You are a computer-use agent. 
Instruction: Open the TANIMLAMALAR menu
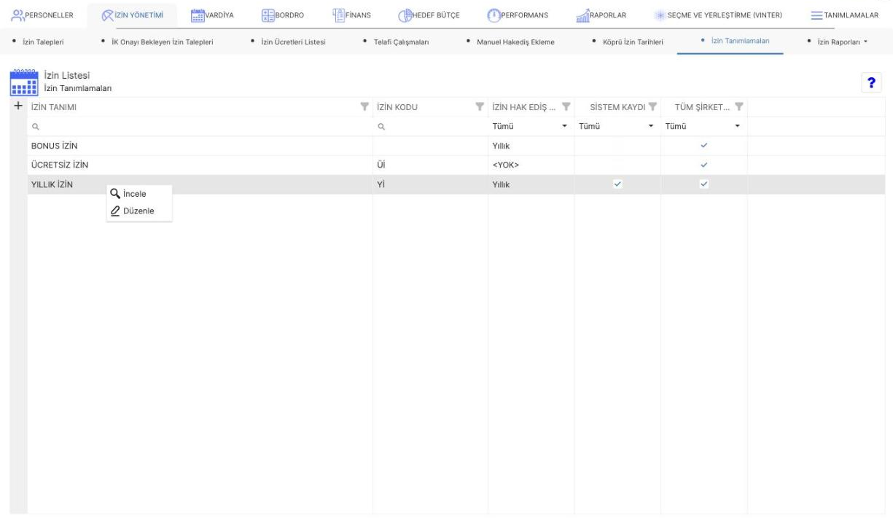coord(845,16)
